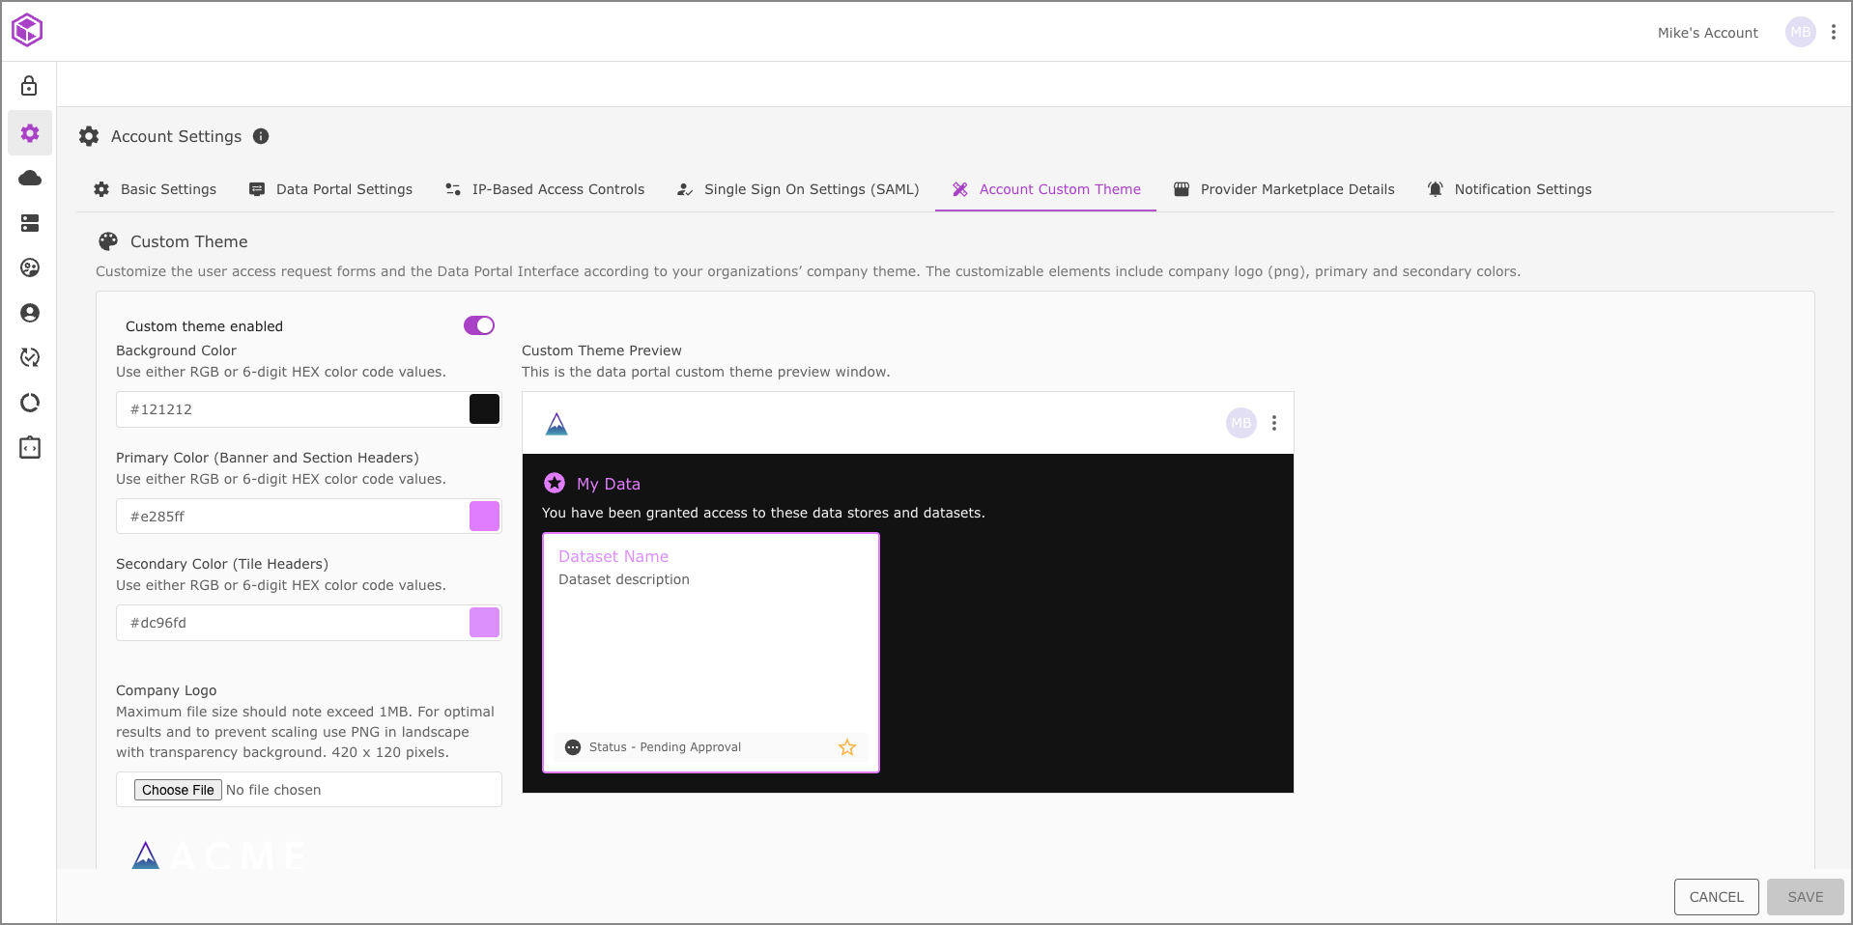The width and height of the screenshot is (1853, 925).
Task: Open the Background Color black swatch
Action: 484,409
